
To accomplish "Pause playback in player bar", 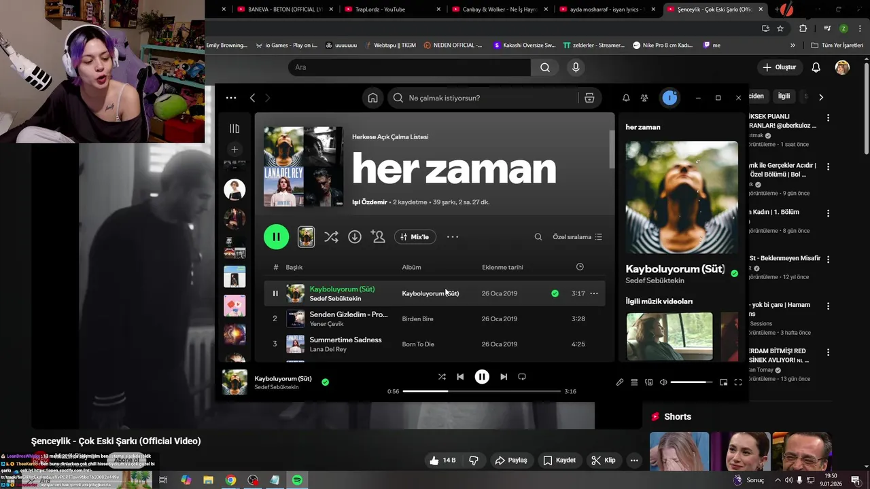I will pos(482,377).
